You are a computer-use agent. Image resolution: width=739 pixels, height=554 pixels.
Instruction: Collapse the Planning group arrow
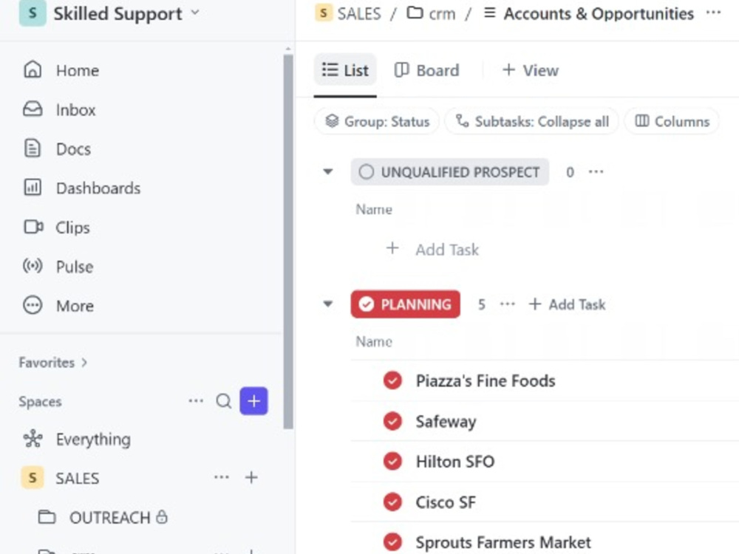click(328, 304)
